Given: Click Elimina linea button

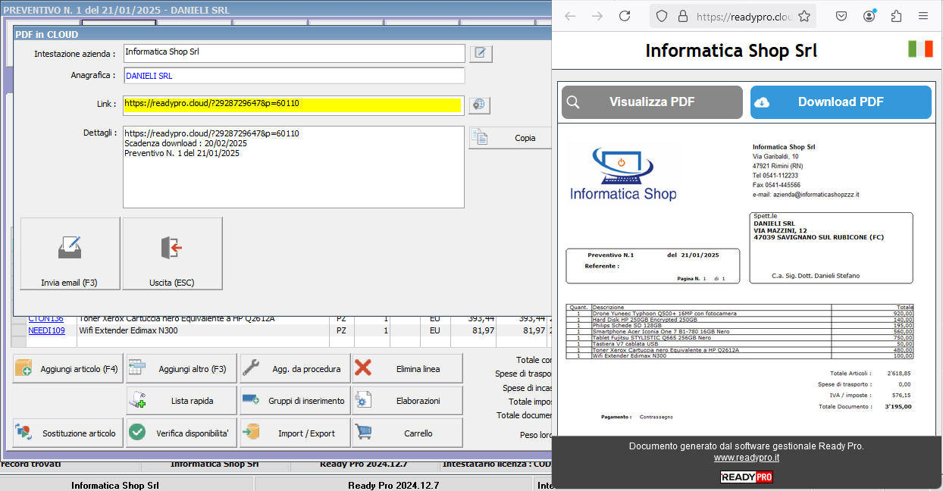Looking at the screenshot, I should click(x=408, y=369).
